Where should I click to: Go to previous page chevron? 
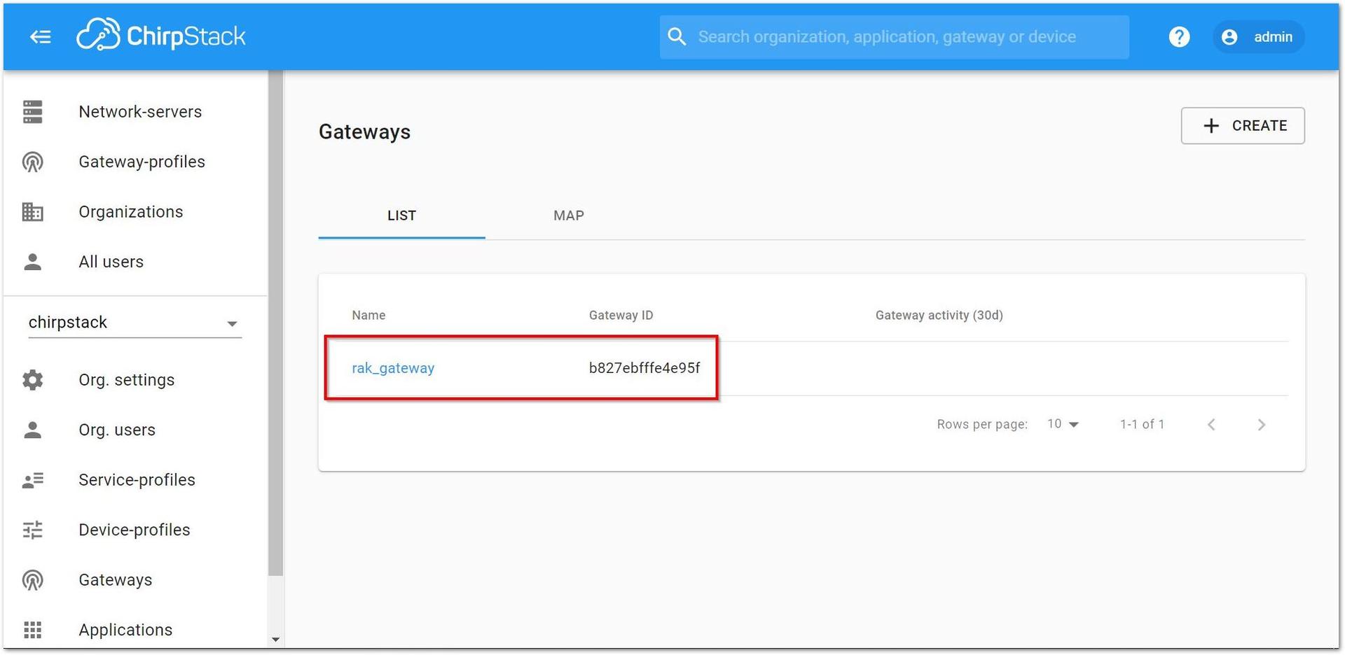(1211, 425)
